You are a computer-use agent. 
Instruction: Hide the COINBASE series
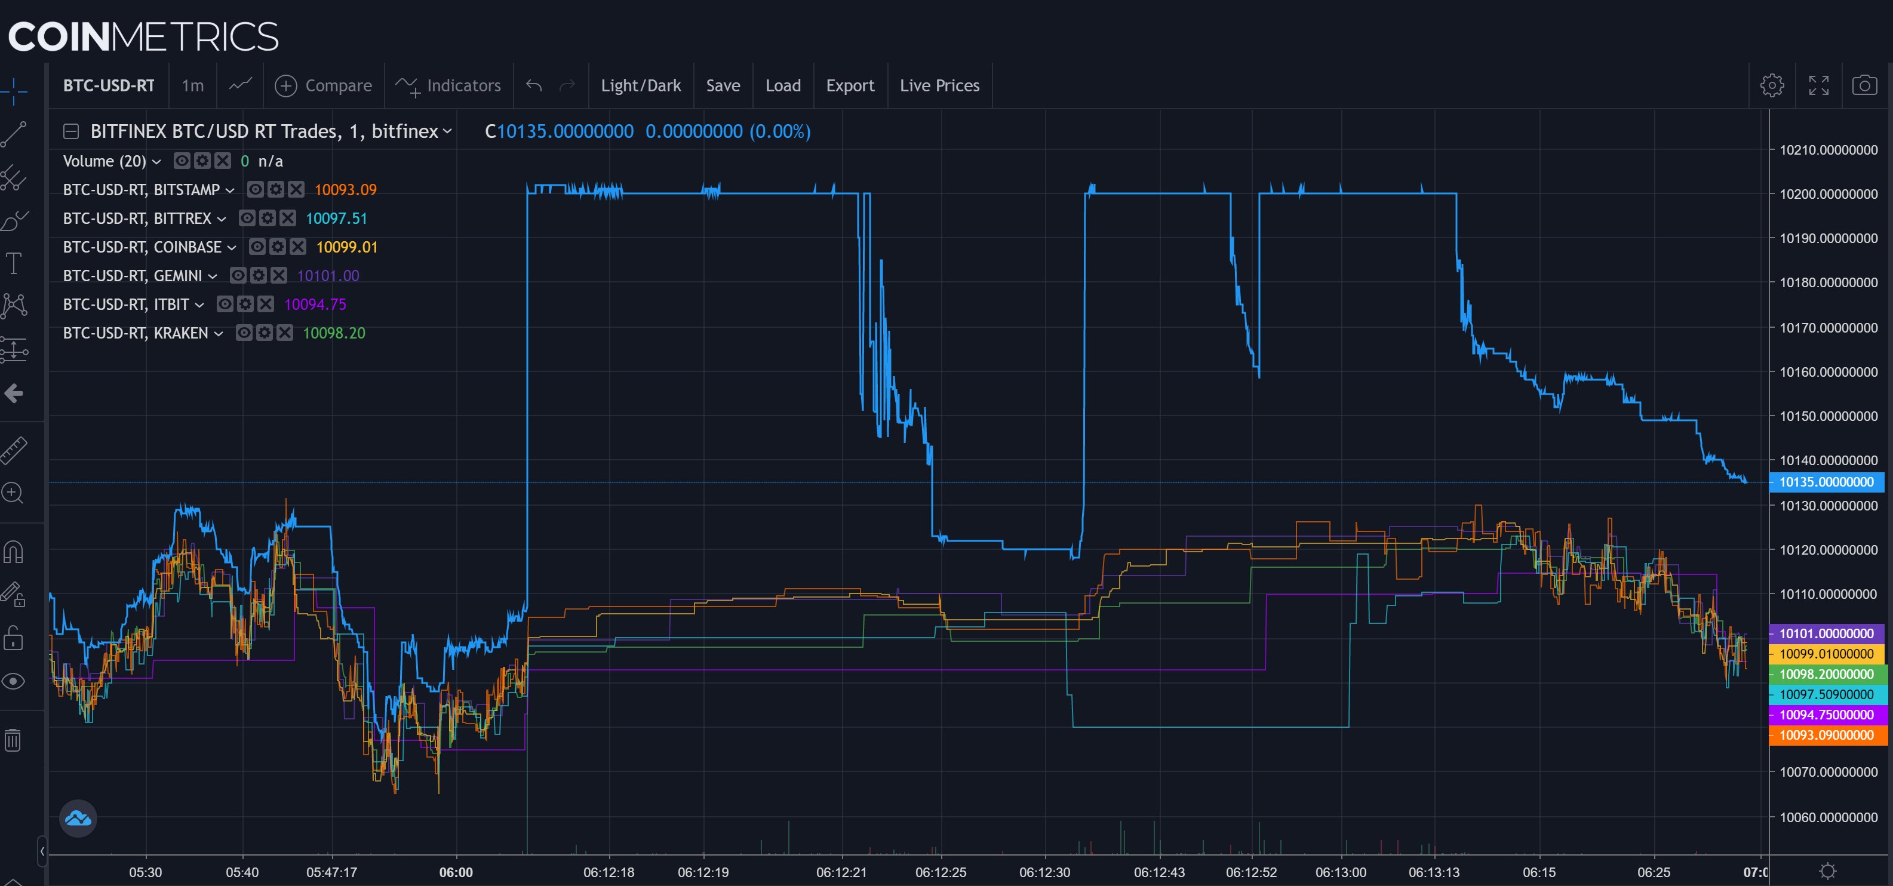pos(256,247)
